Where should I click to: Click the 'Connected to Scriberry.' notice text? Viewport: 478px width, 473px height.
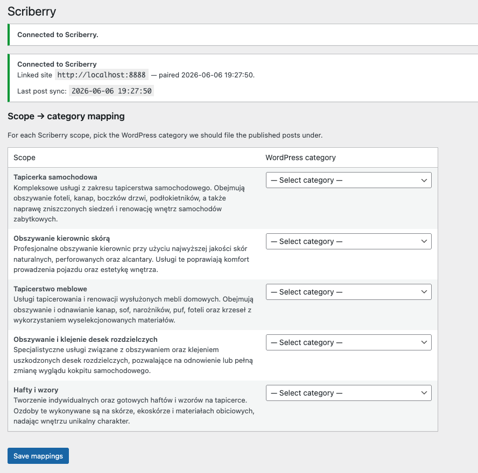[x=58, y=35]
